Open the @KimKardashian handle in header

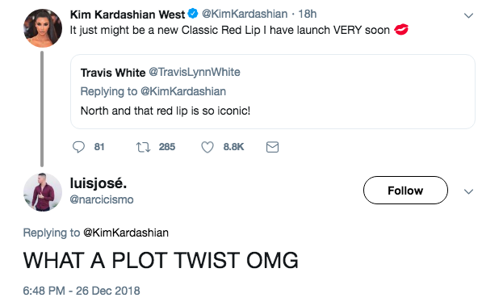click(245, 14)
